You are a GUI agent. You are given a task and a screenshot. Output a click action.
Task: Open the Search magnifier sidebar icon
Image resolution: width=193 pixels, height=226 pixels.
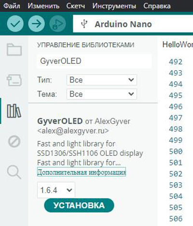pyautogui.click(x=14, y=172)
